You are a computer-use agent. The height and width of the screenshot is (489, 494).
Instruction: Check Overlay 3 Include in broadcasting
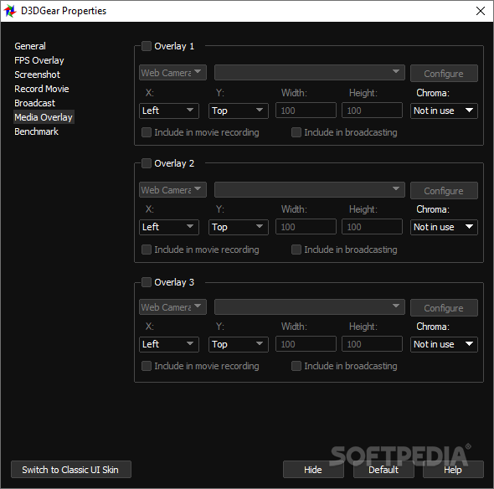296,366
